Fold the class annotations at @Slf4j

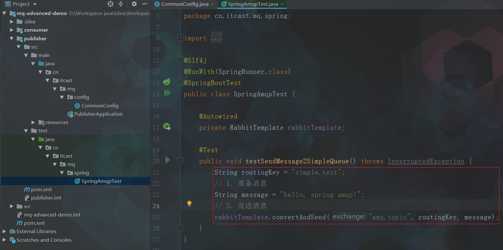[180, 60]
